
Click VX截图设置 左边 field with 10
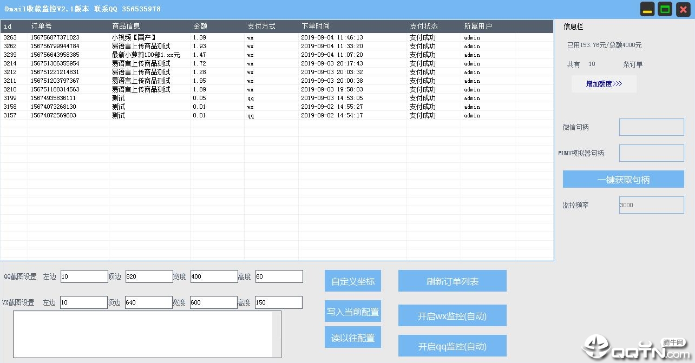[84, 302]
